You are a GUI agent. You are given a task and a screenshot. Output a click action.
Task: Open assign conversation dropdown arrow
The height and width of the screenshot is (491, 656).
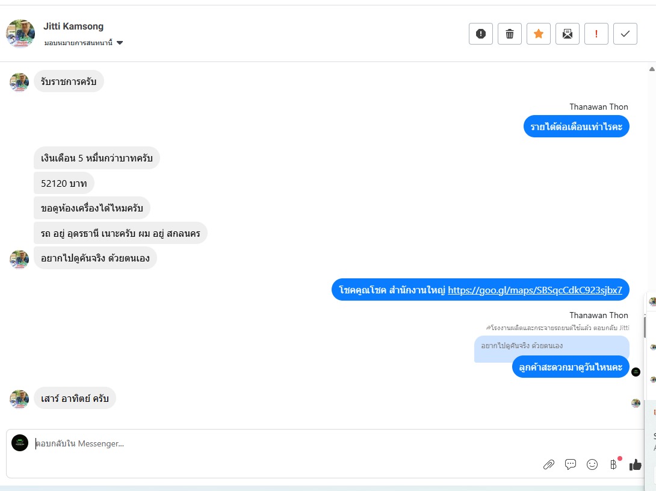point(120,43)
